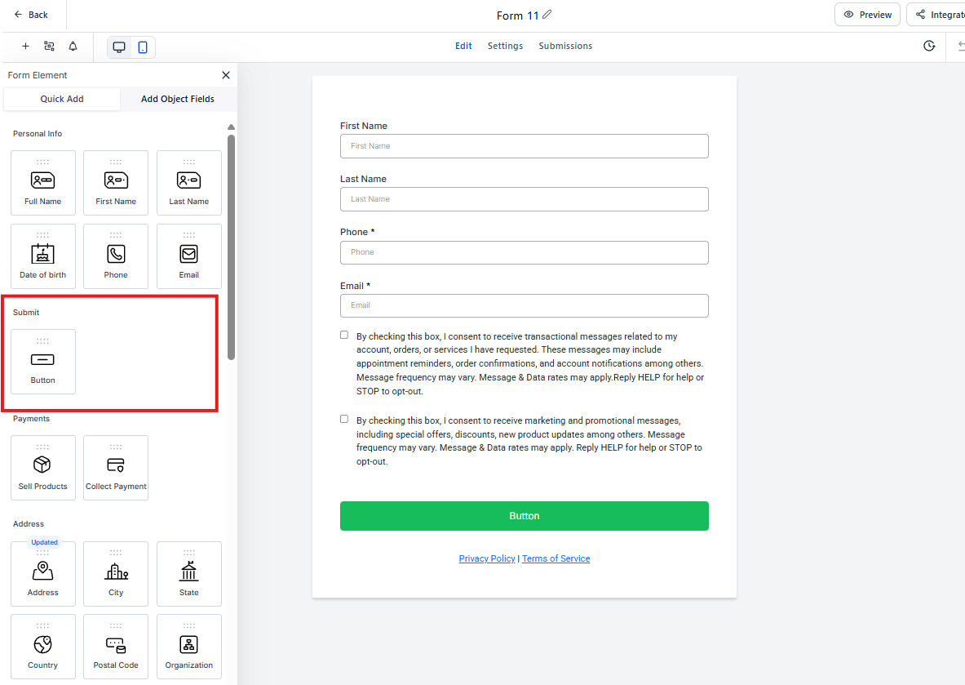Check the transactional messages consent box
The height and width of the screenshot is (685, 965).
(x=344, y=335)
